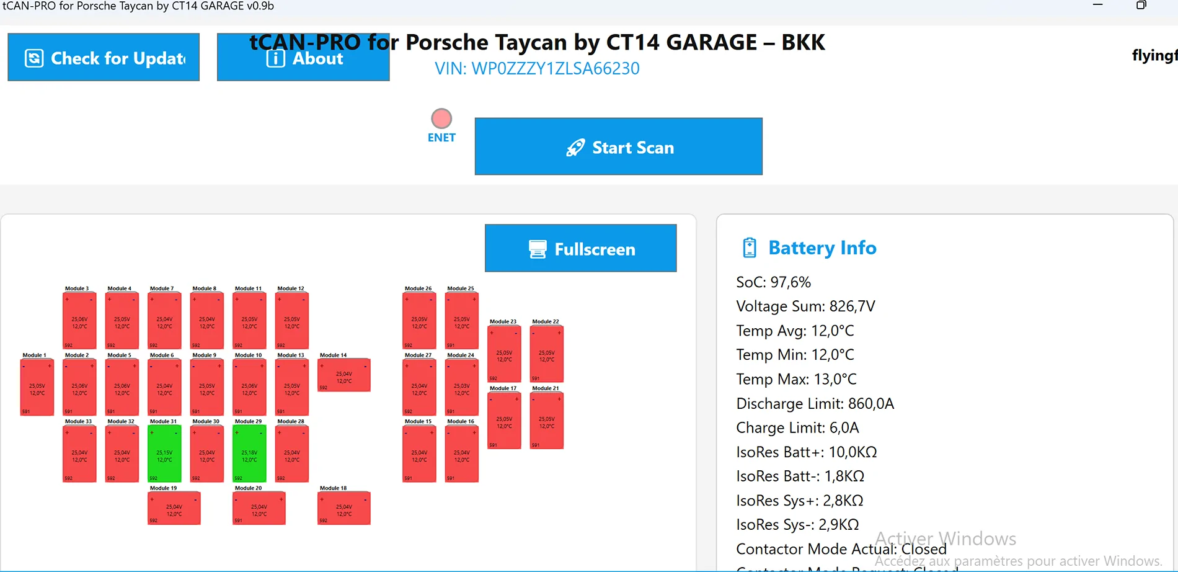Click the IsoRes Batt-: 1,8KΩ line
The width and height of the screenshot is (1178, 572).
tap(800, 476)
